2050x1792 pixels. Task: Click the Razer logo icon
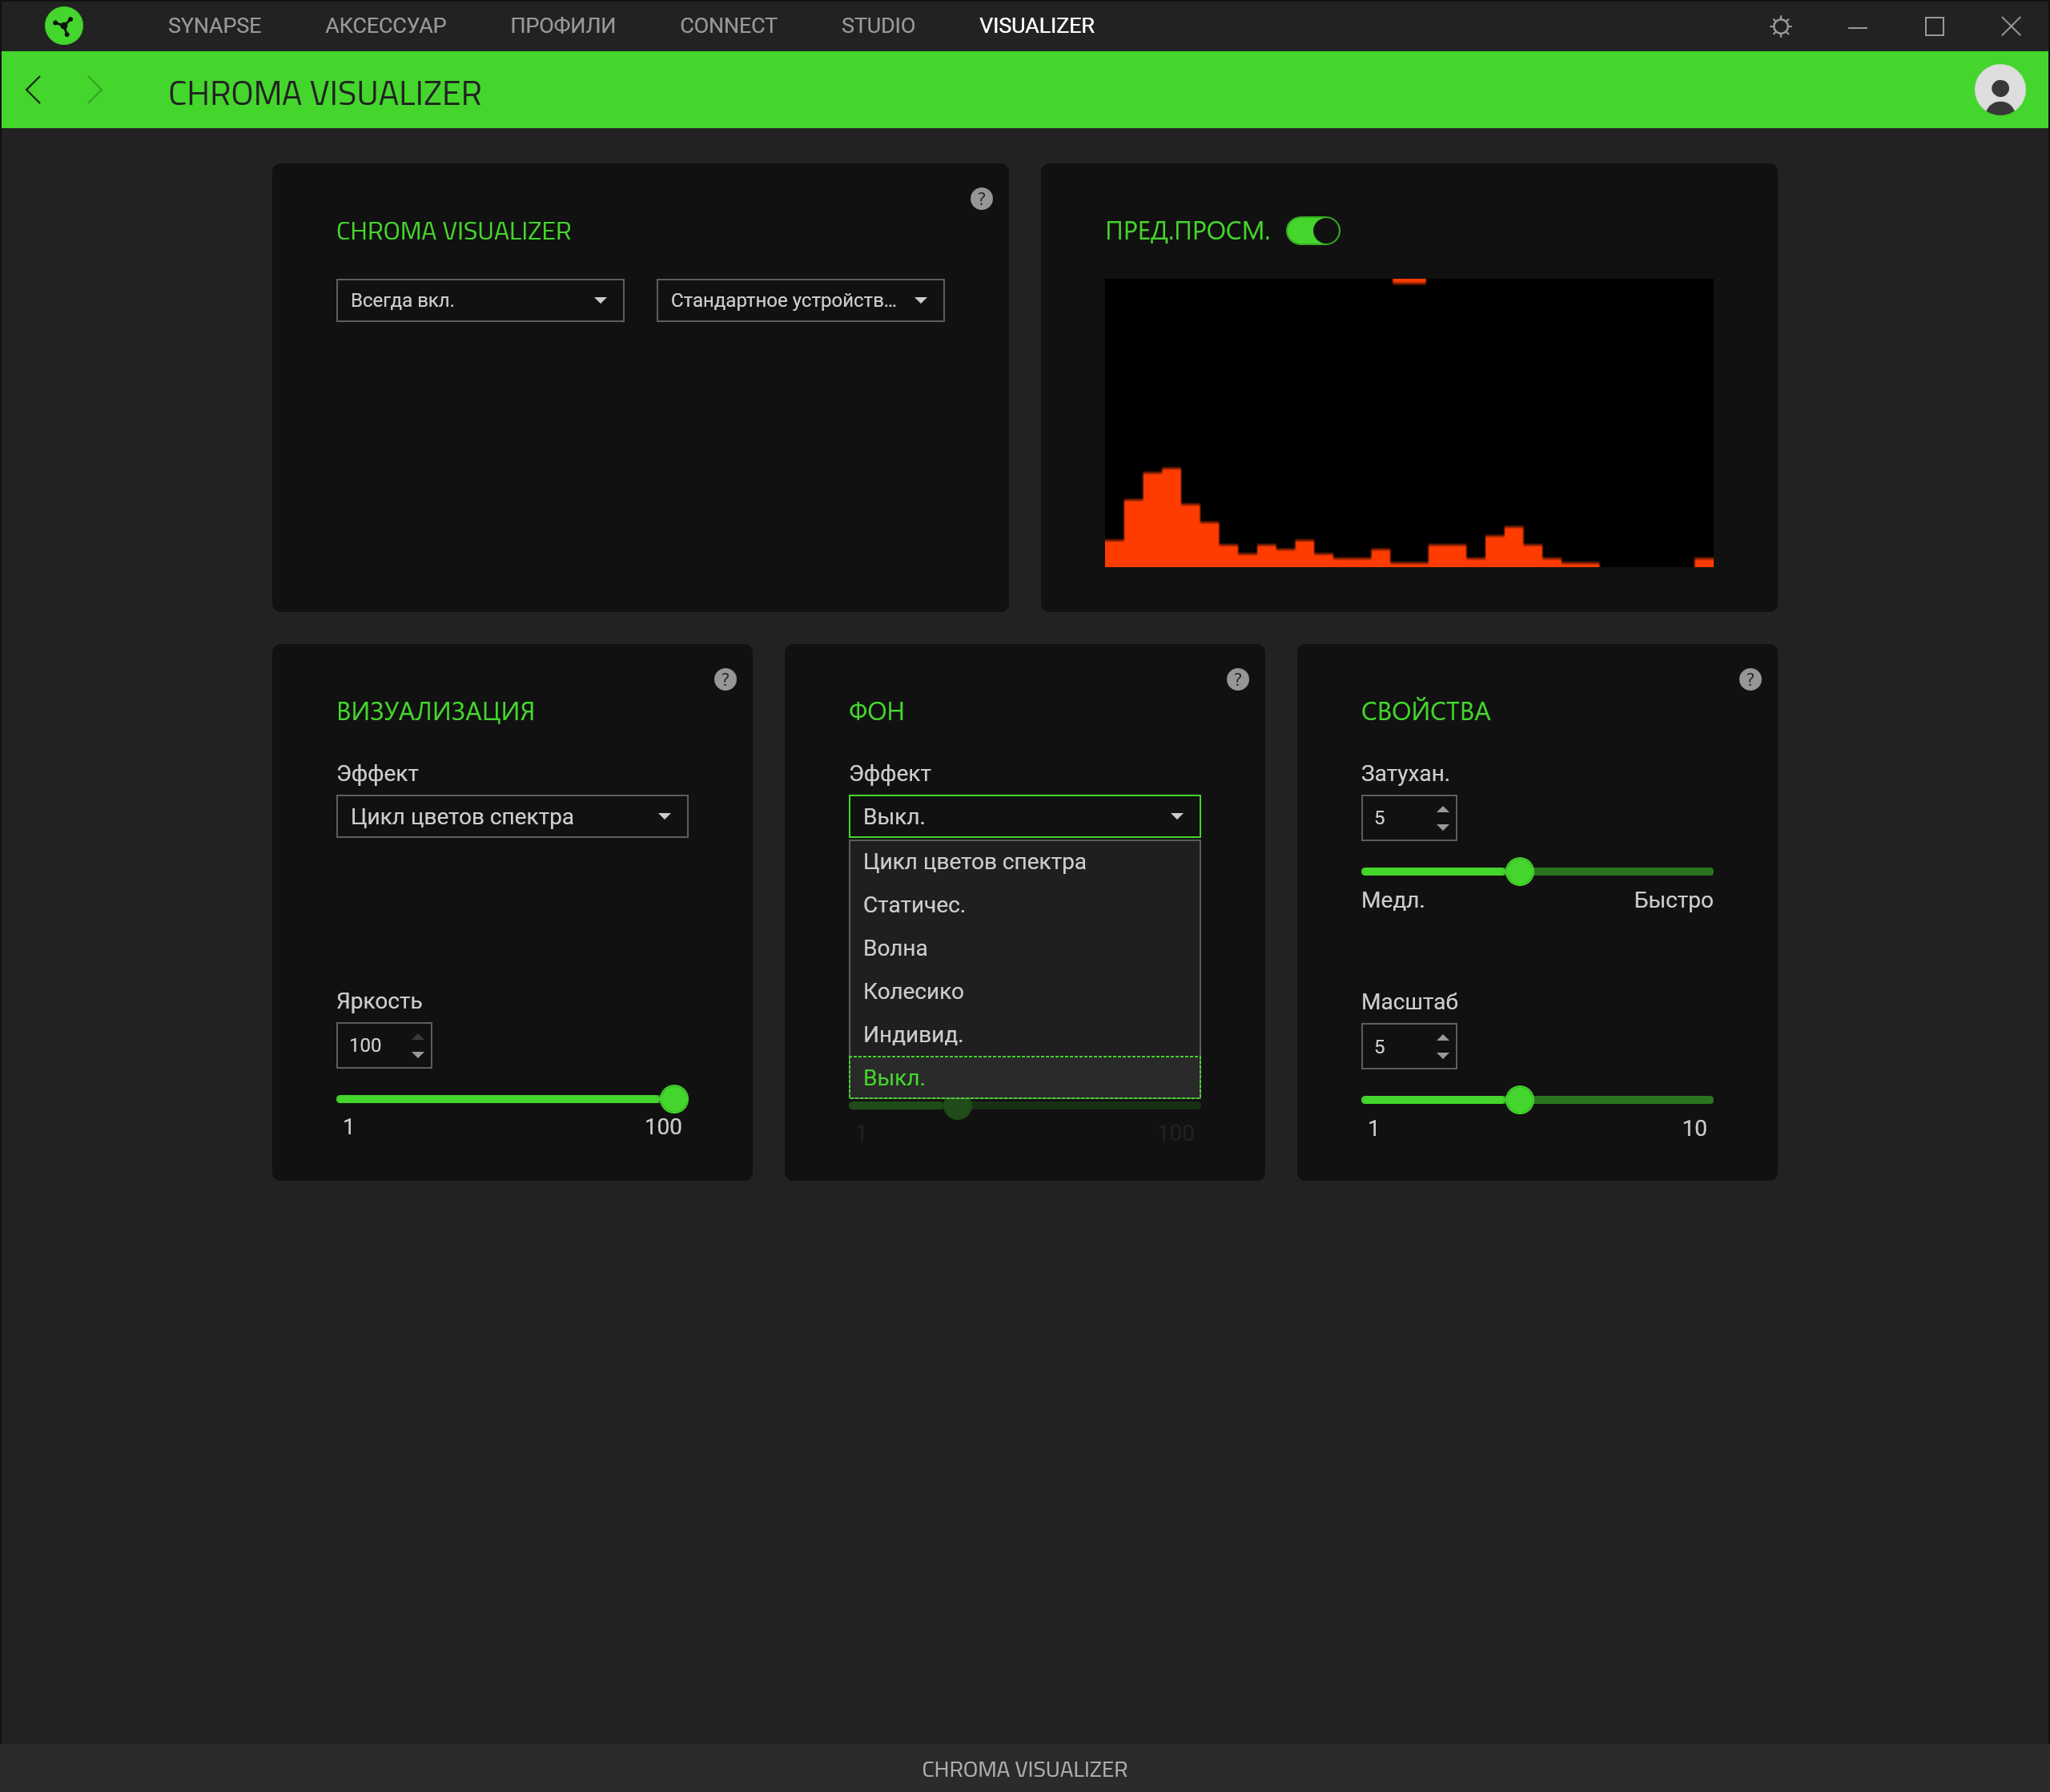pyautogui.click(x=64, y=26)
